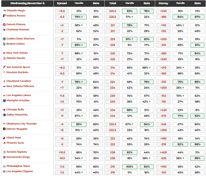Click Detroit Pistons +110 moneyline cell
The image size is (206, 176).
click(163, 25)
